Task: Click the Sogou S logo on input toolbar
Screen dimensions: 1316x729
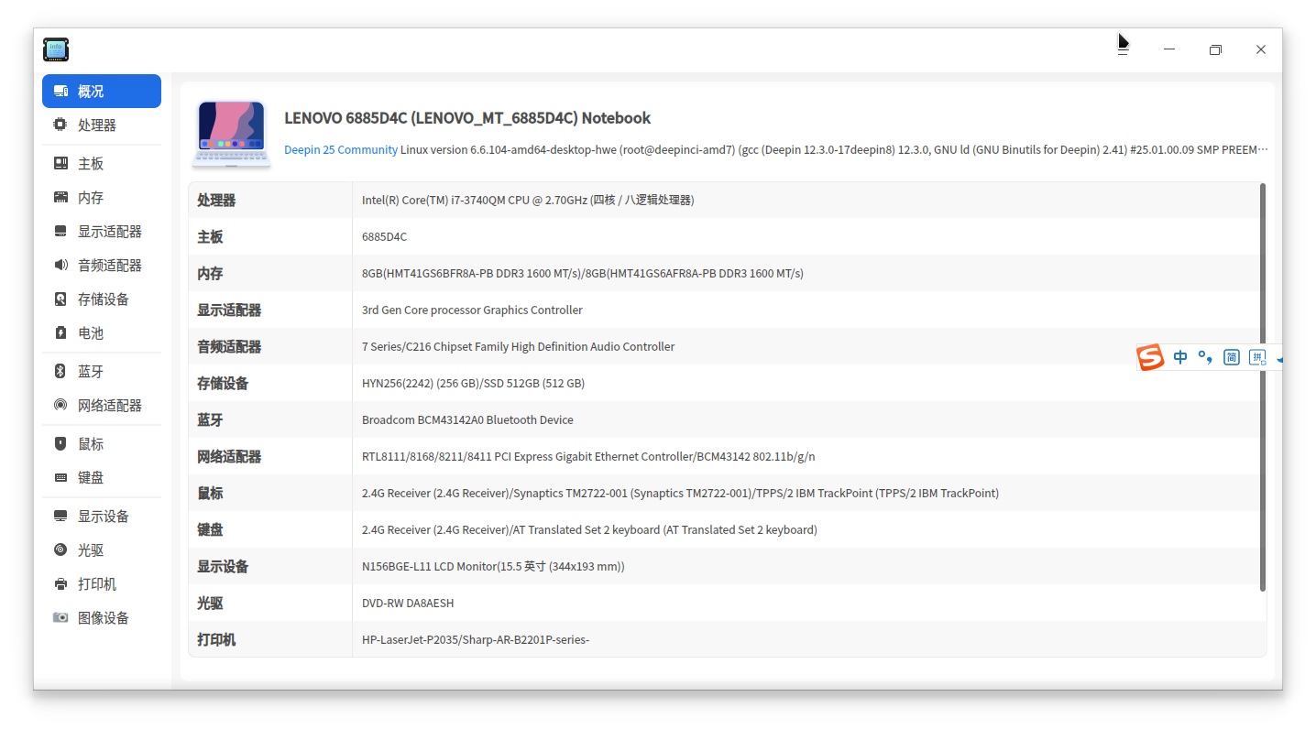Action: [x=1151, y=357]
